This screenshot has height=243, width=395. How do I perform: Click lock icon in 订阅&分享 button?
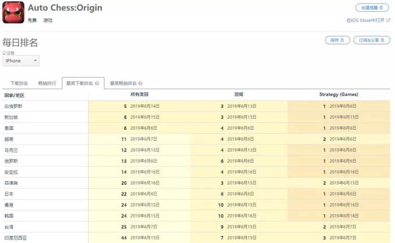pyautogui.click(x=383, y=40)
